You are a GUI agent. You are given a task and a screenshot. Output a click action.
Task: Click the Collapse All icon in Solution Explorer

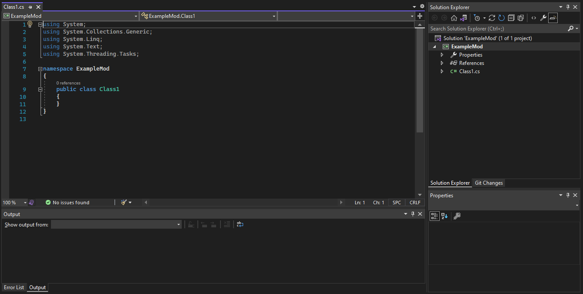511,18
